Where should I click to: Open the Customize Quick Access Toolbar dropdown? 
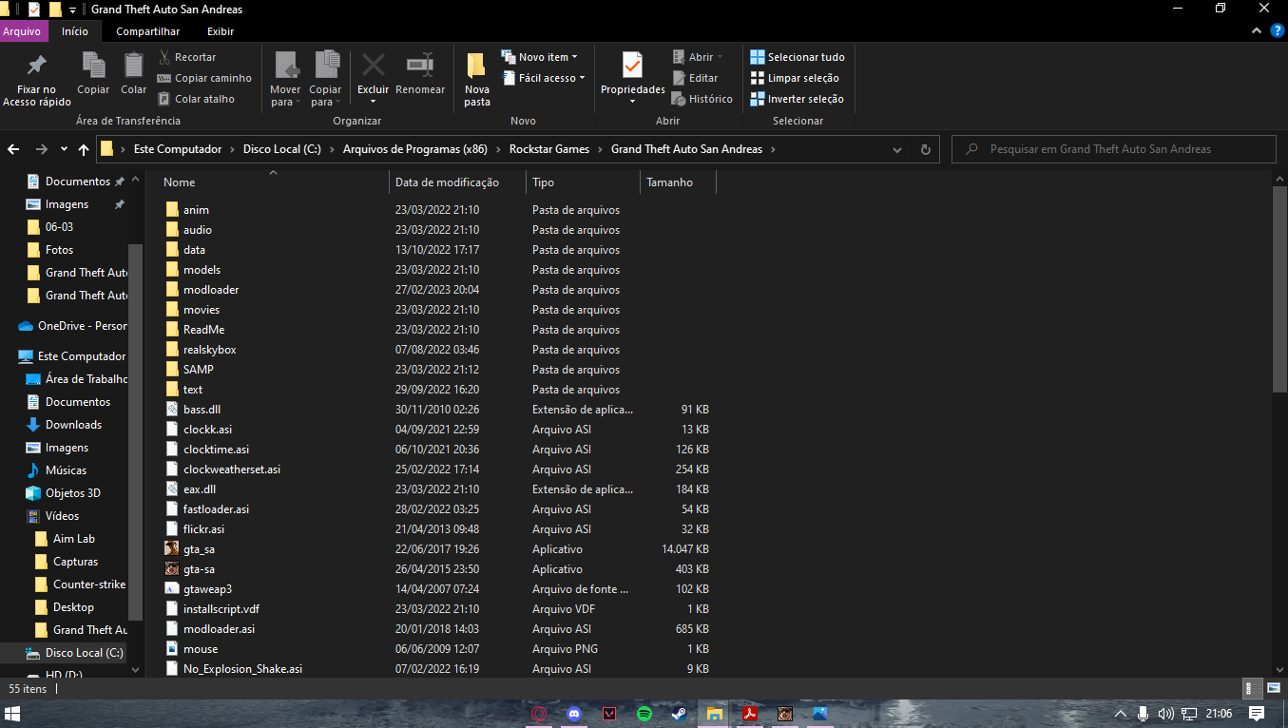coord(73,10)
